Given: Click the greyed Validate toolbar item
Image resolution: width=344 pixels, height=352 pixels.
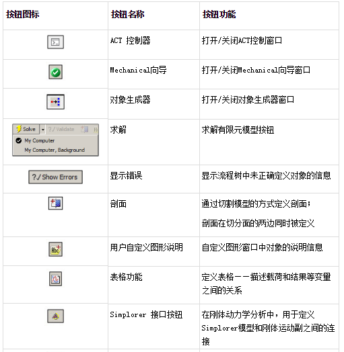Looking at the screenshot, I should point(61,129).
